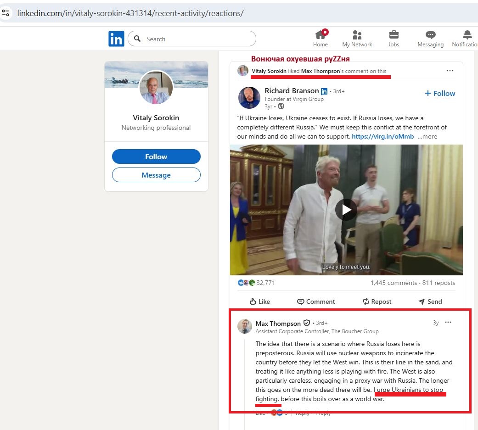The height and width of the screenshot is (430, 478).
Task: Open the Jobs section
Action: pyautogui.click(x=394, y=38)
